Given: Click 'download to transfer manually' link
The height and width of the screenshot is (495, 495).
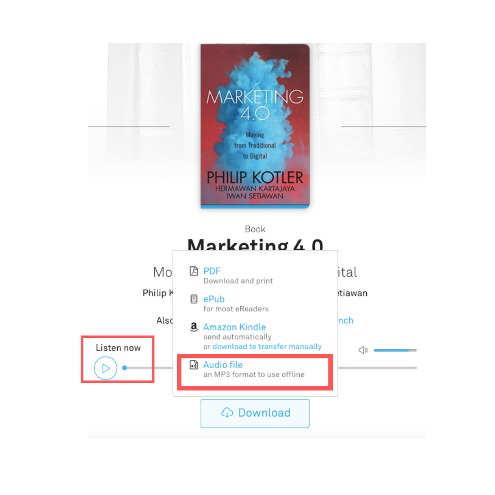Looking at the screenshot, I should (x=267, y=346).
